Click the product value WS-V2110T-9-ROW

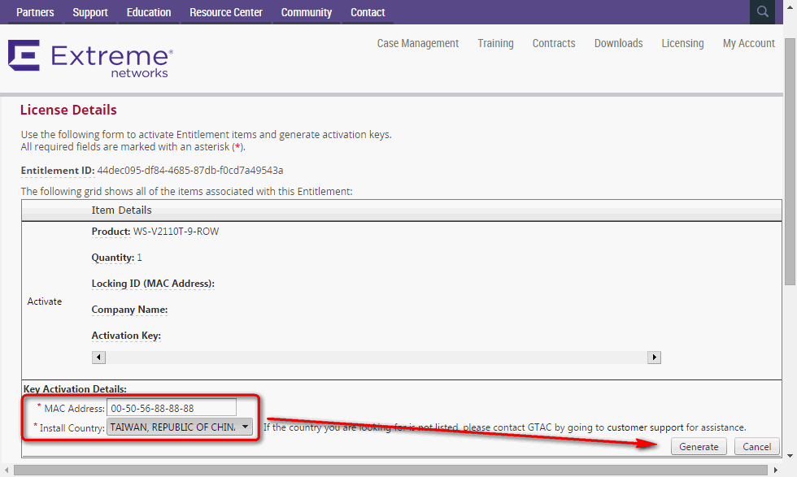click(x=176, y=231)
